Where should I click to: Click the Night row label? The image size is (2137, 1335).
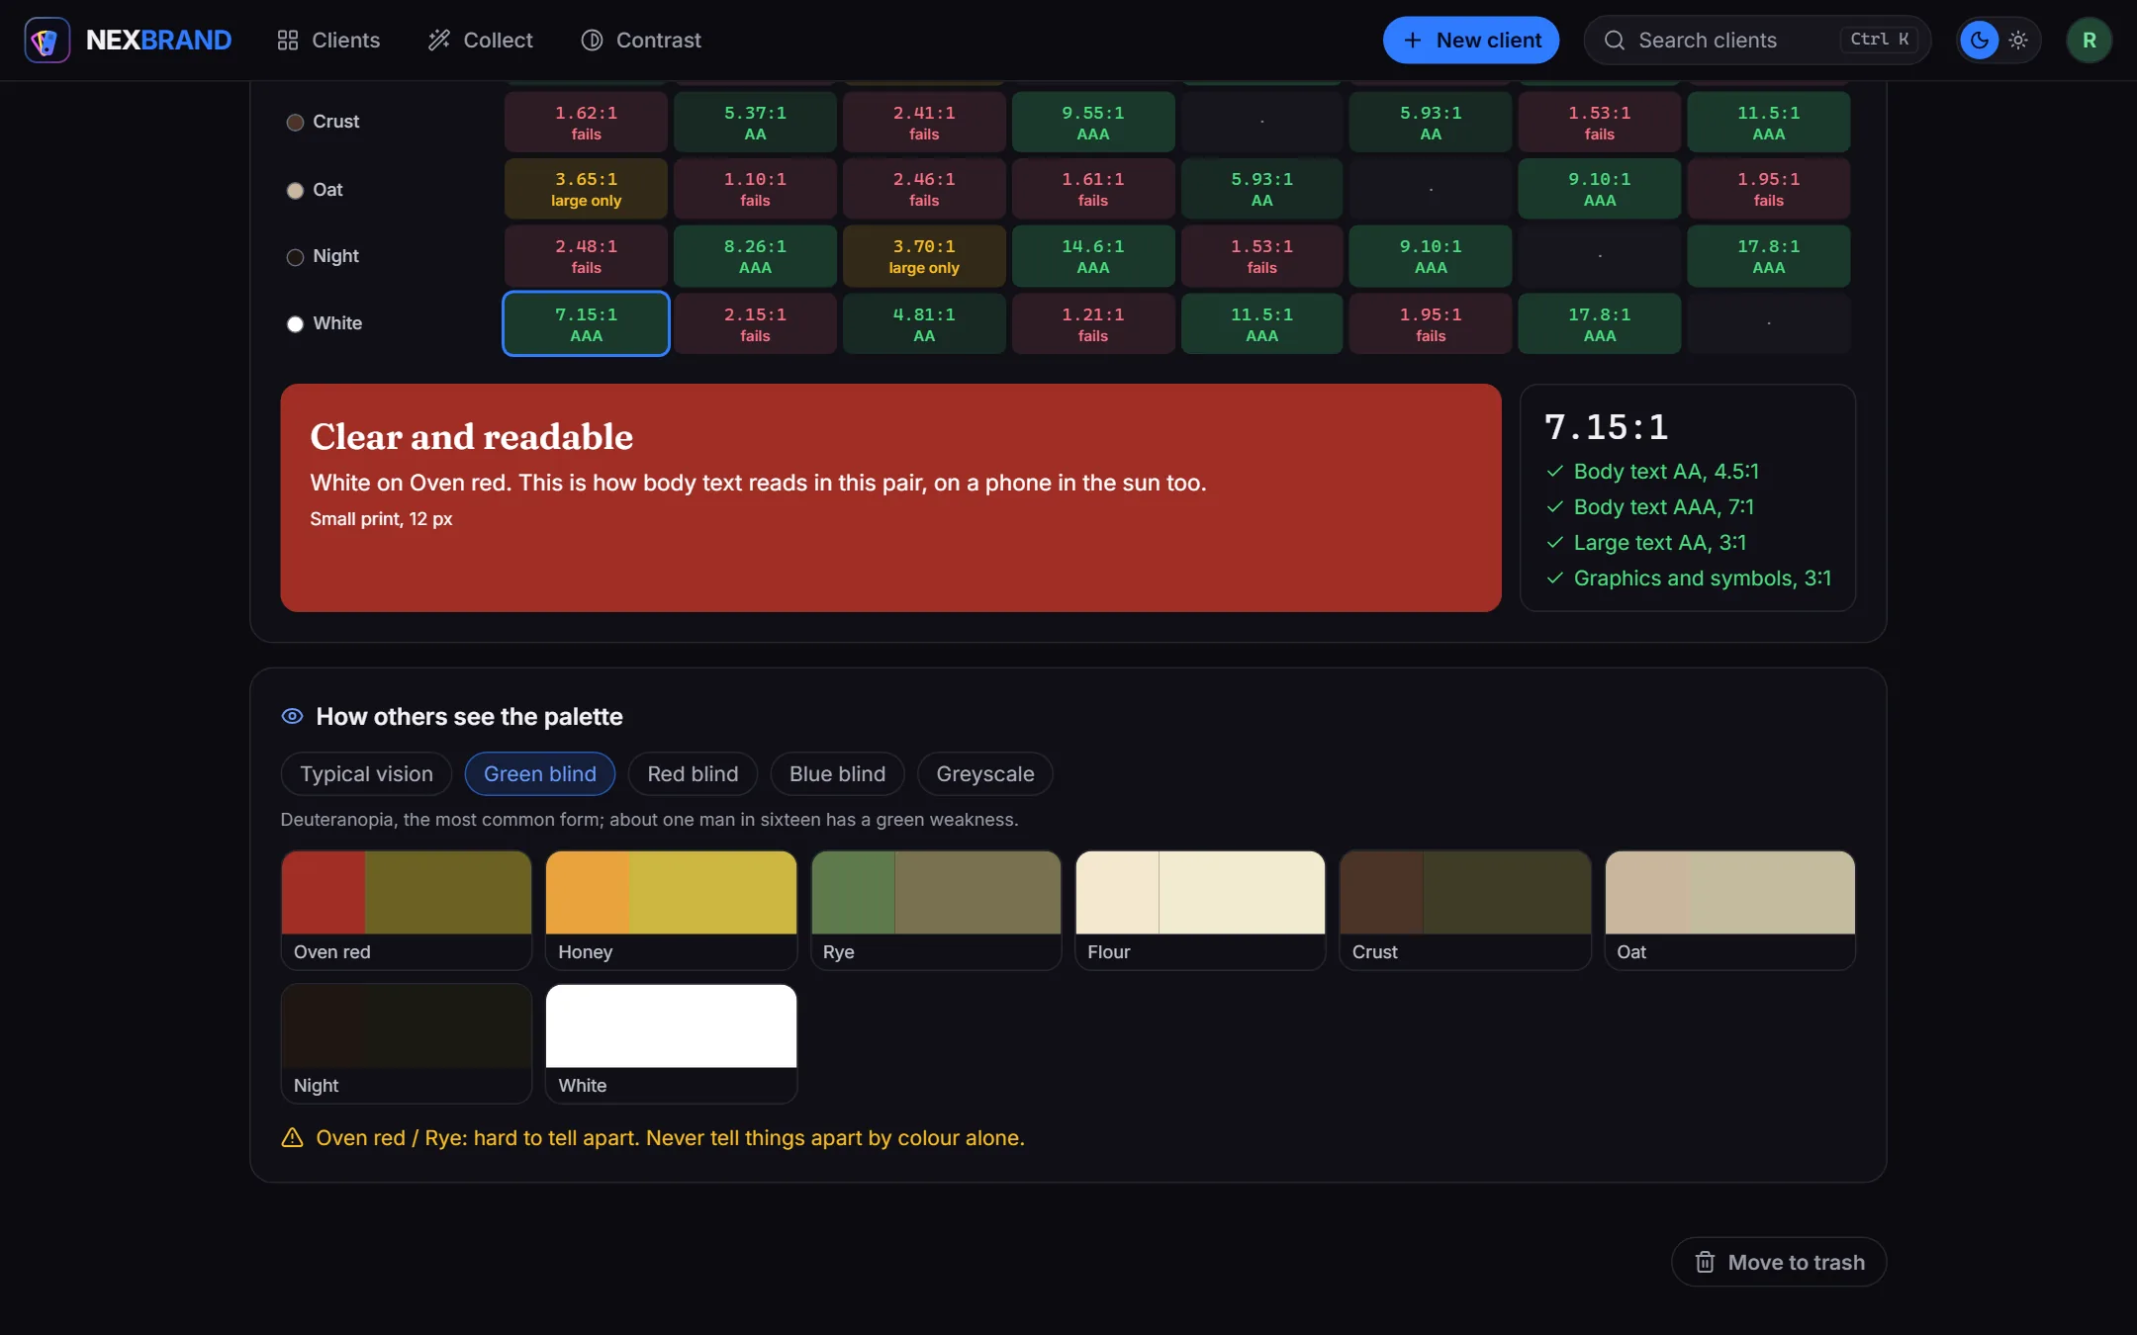(324, 256)
